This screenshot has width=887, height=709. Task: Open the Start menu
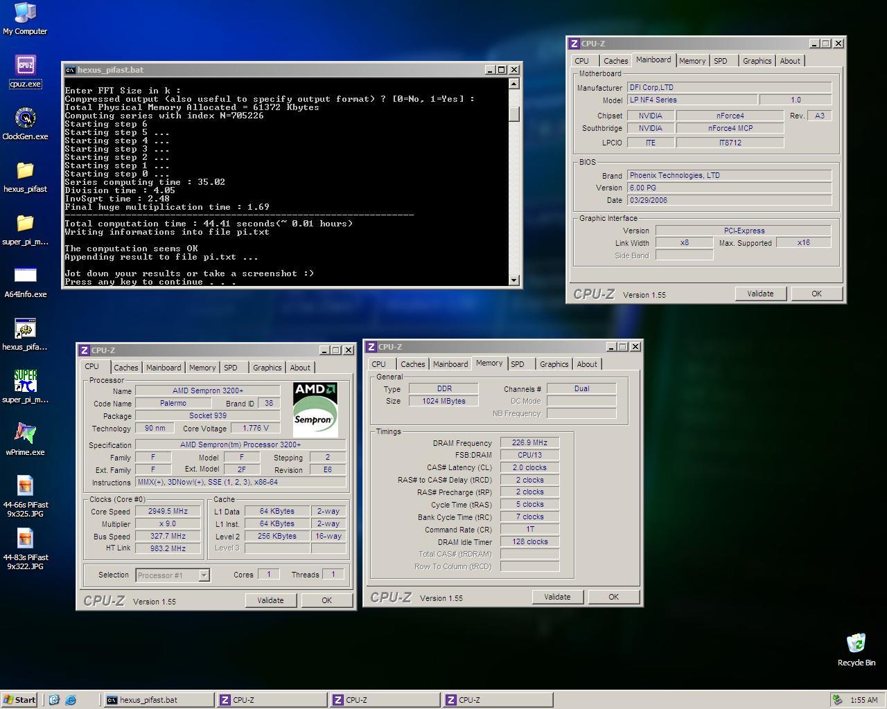[x=19, y=700]
